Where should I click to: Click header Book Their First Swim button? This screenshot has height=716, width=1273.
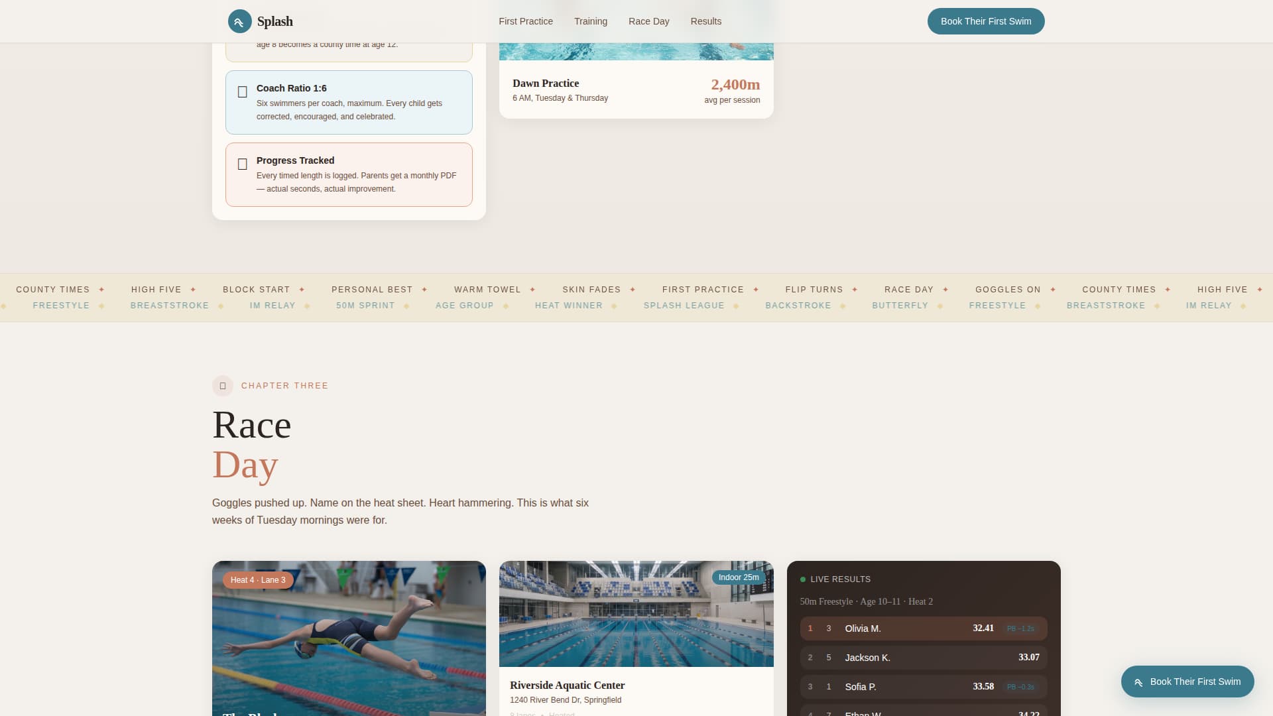click(x=986, y=21)
